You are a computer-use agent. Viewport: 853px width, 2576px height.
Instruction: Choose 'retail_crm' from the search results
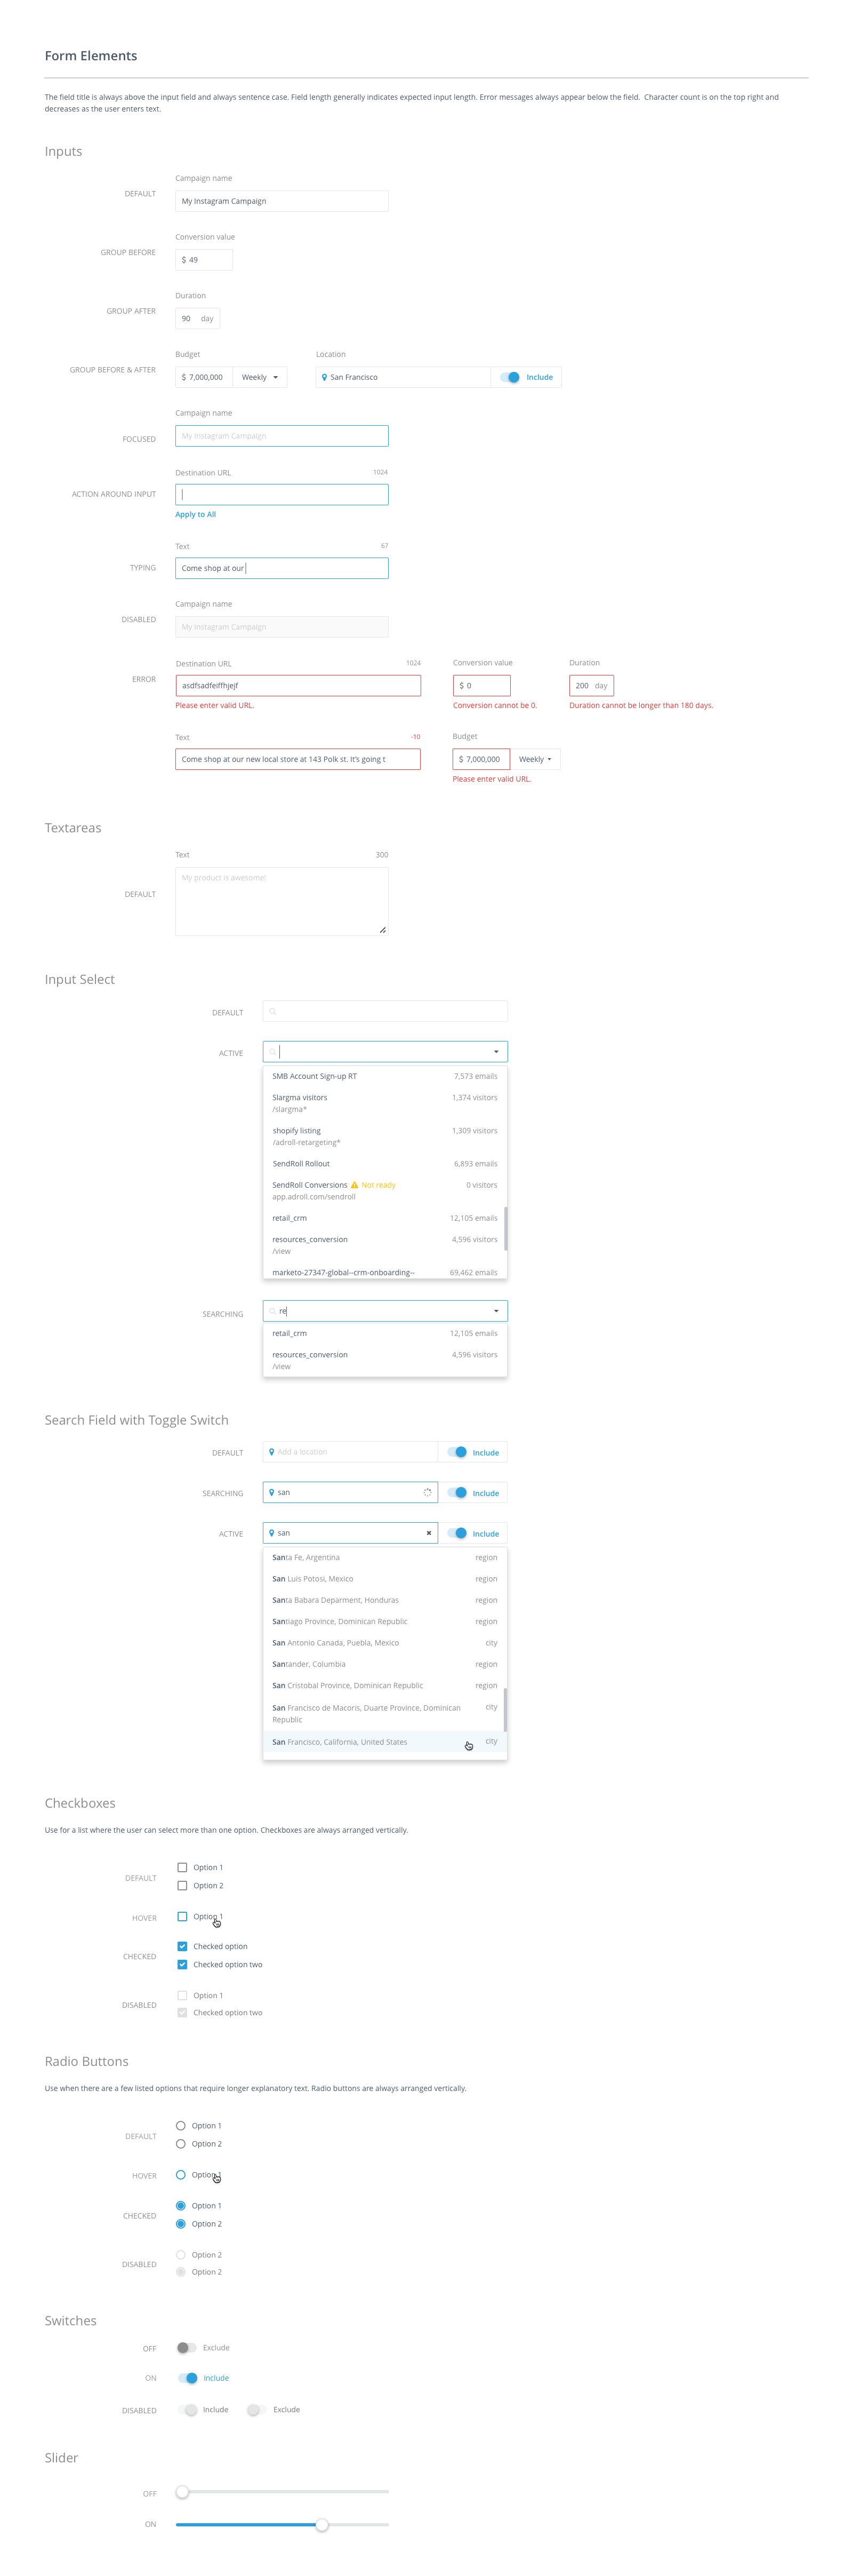(289, 1333)
